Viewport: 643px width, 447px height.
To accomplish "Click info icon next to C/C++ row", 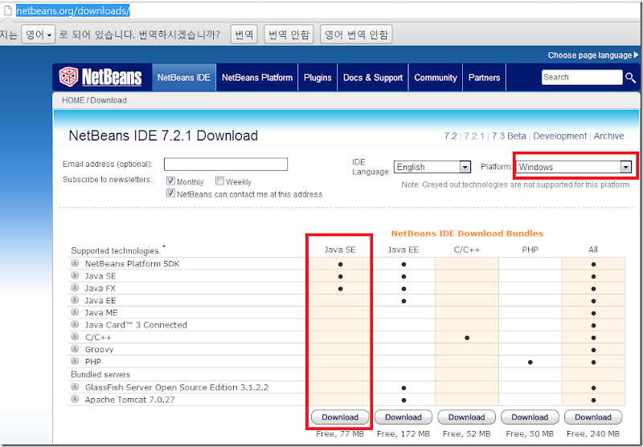I will pyautogui.click(x=75, y=337).
